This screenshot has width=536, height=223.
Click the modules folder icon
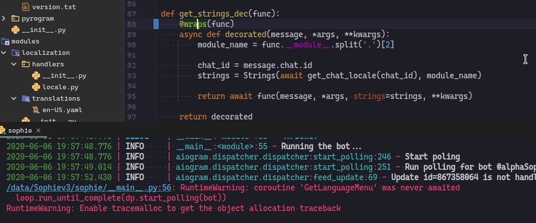(x=5, y=42)
